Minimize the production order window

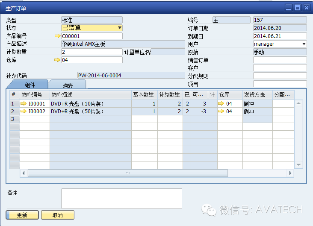click(289, 8)
